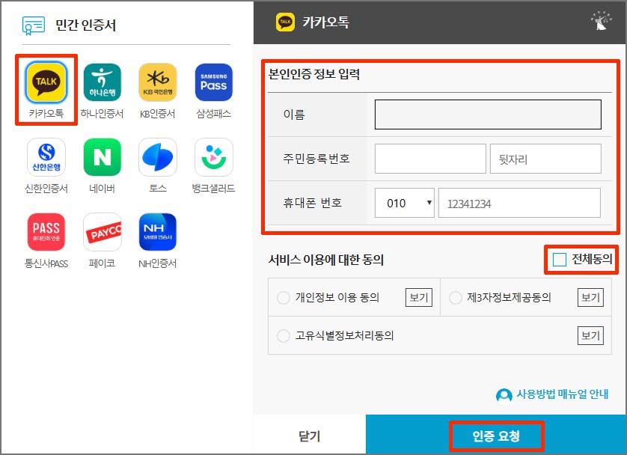627x455 pixels.
Task: Select the 제3자정보제공동의 radio button
Action: [x=455, y=297]
